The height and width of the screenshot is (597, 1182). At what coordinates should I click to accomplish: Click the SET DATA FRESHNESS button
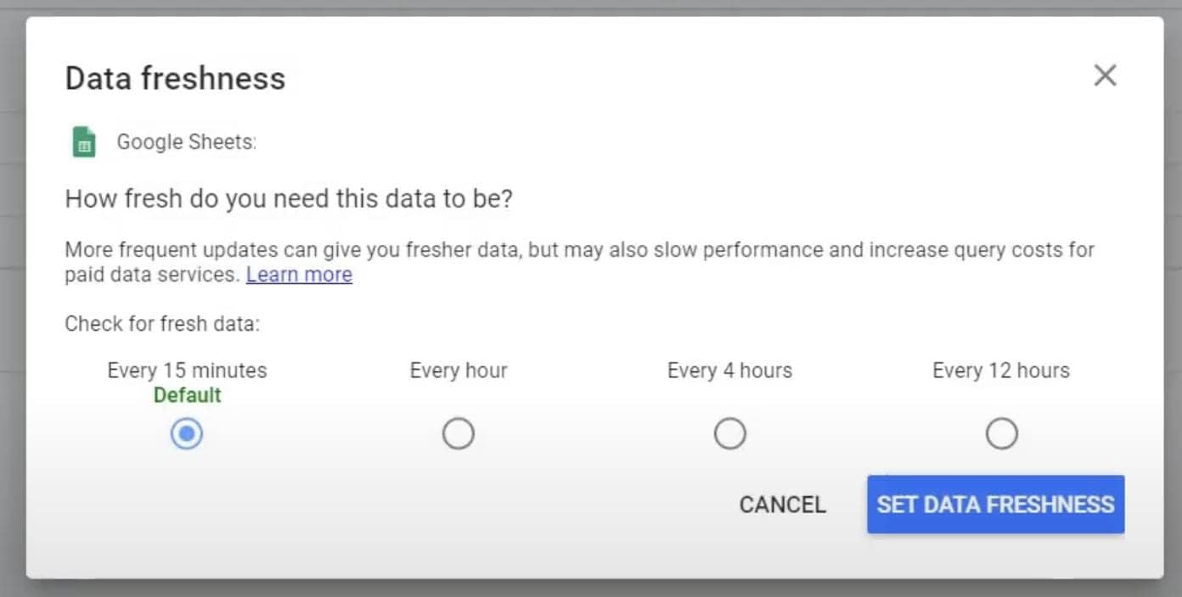point(995,504)
